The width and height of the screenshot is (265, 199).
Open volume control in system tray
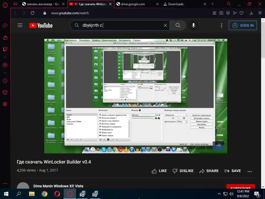(x=231, y=194)
